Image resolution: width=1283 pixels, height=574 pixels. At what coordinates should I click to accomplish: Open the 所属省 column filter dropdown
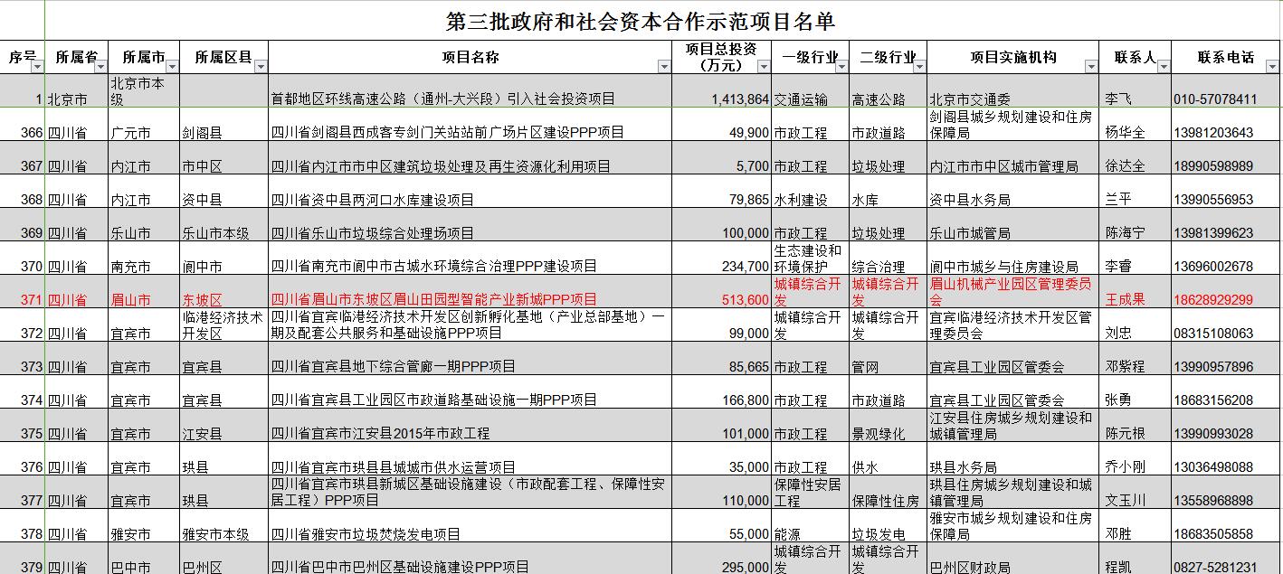tap(101, 66)
